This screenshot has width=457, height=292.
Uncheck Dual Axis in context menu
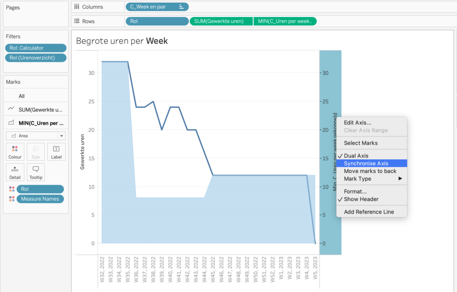tap(356, 156)
